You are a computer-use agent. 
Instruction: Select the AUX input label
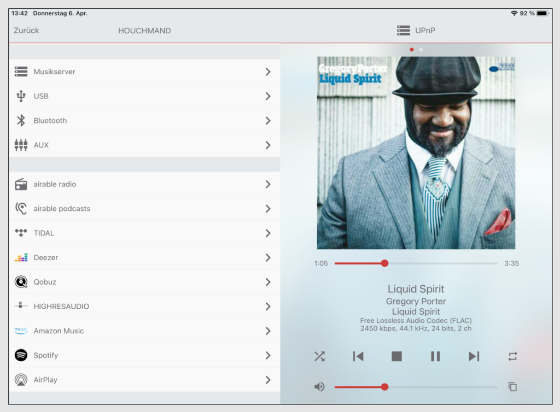pos(41,145)
